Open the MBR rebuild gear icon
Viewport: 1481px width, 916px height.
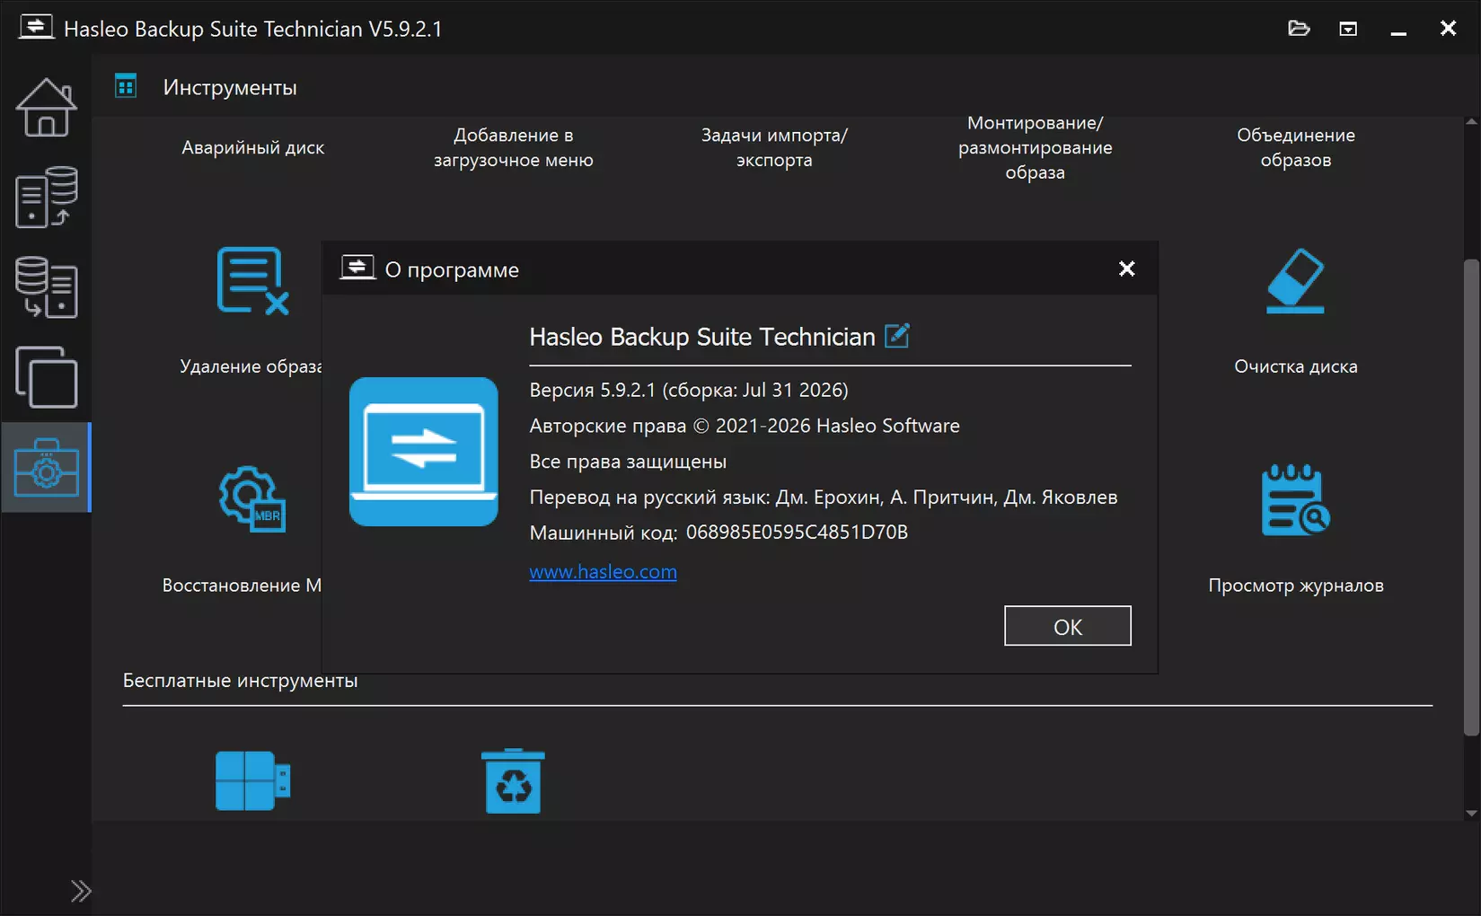click(x=252, y=498)
